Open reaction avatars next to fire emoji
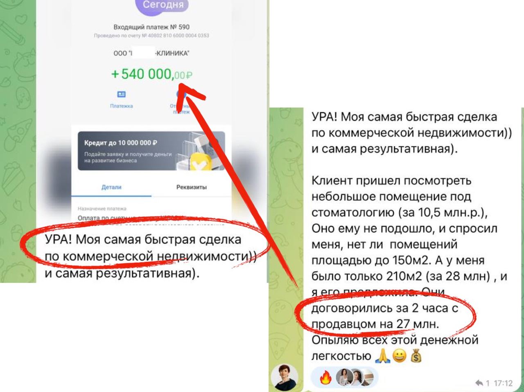The width and height of the screenshot is (524, 392). (x=355, y=378)
